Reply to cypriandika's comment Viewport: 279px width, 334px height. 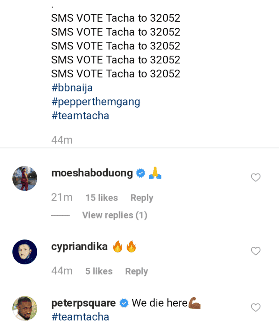(136, 271)
